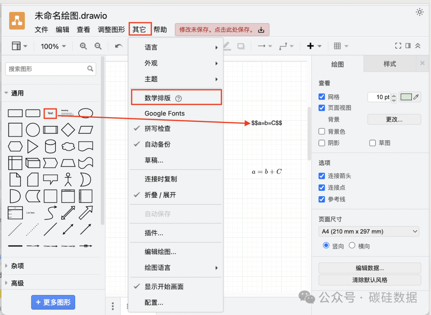The image size is (431, 315).
Task: Click the Zoom In magnifier icon
Action: pos(83,46)
